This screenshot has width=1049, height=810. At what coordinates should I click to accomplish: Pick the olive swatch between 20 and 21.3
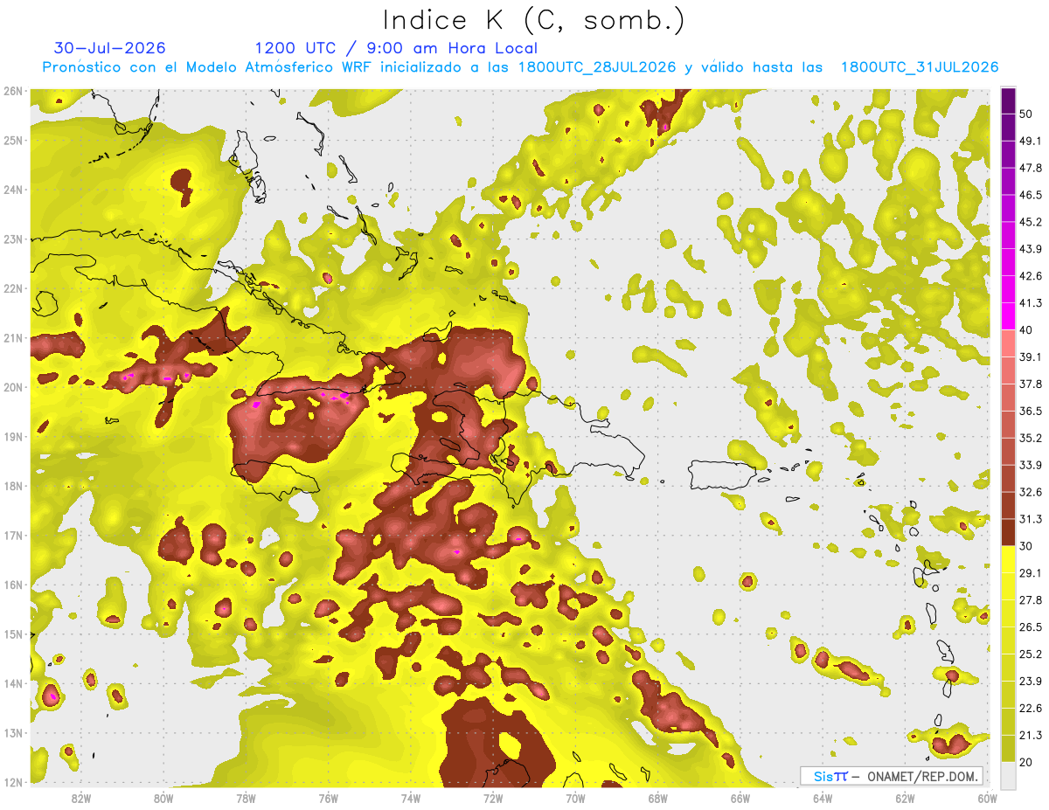1008,748
